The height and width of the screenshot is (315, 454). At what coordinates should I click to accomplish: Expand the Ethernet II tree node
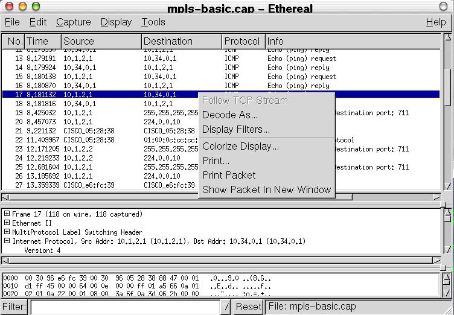[7, 223]
